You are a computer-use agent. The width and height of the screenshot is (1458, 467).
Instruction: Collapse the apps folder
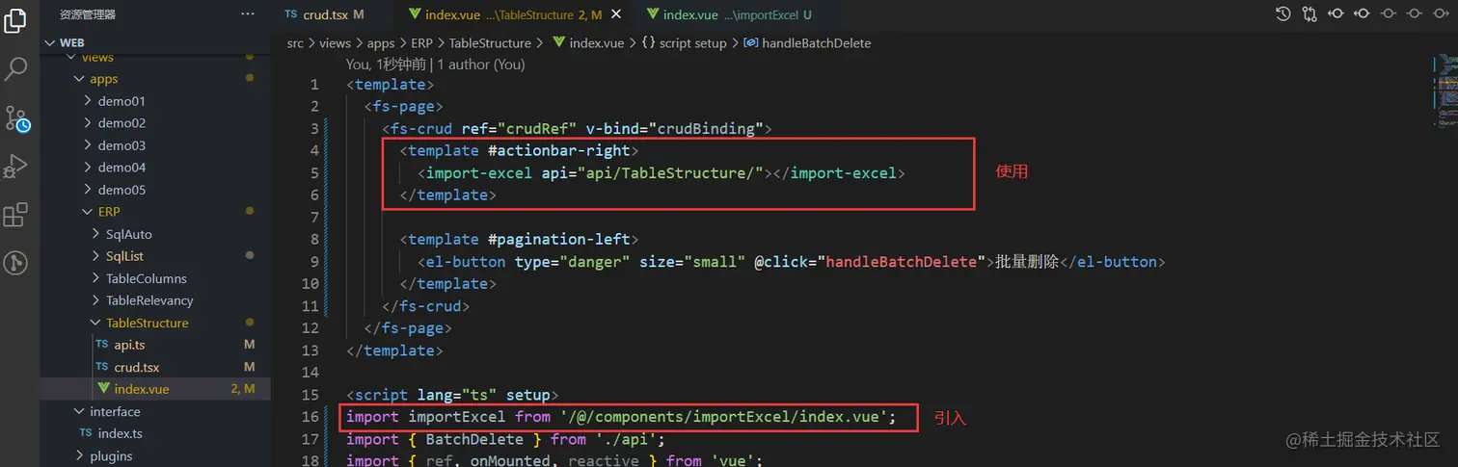coord(80,79)
